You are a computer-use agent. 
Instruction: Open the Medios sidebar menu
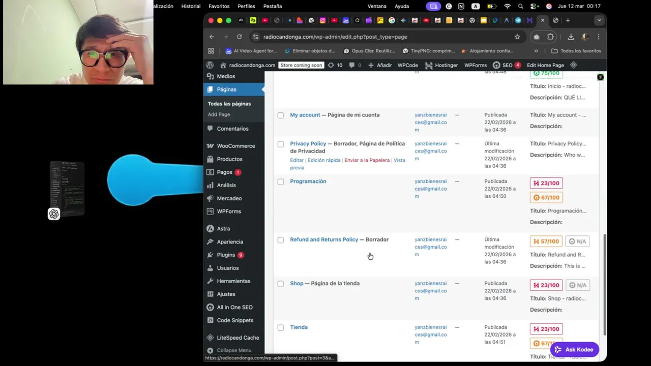pos(226,76)
